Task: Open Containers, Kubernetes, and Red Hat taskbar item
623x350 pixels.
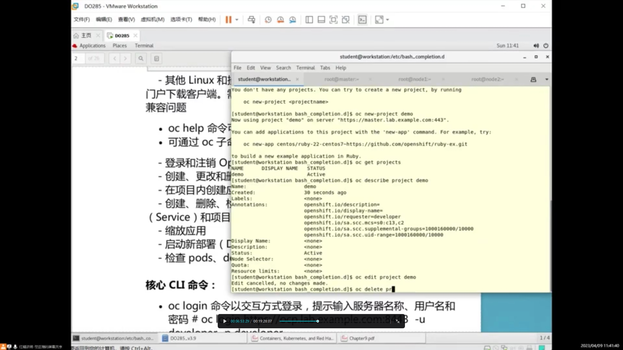Action: point(293,338)
